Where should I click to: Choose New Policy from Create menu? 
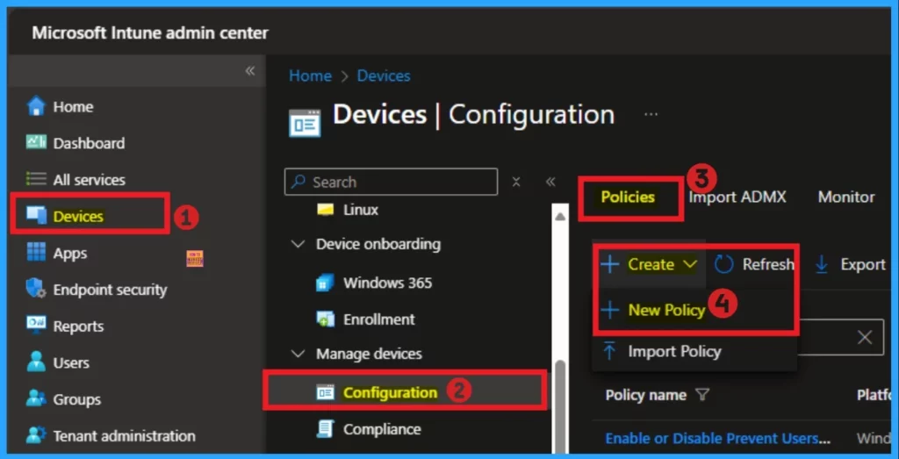tap(665, 310)
